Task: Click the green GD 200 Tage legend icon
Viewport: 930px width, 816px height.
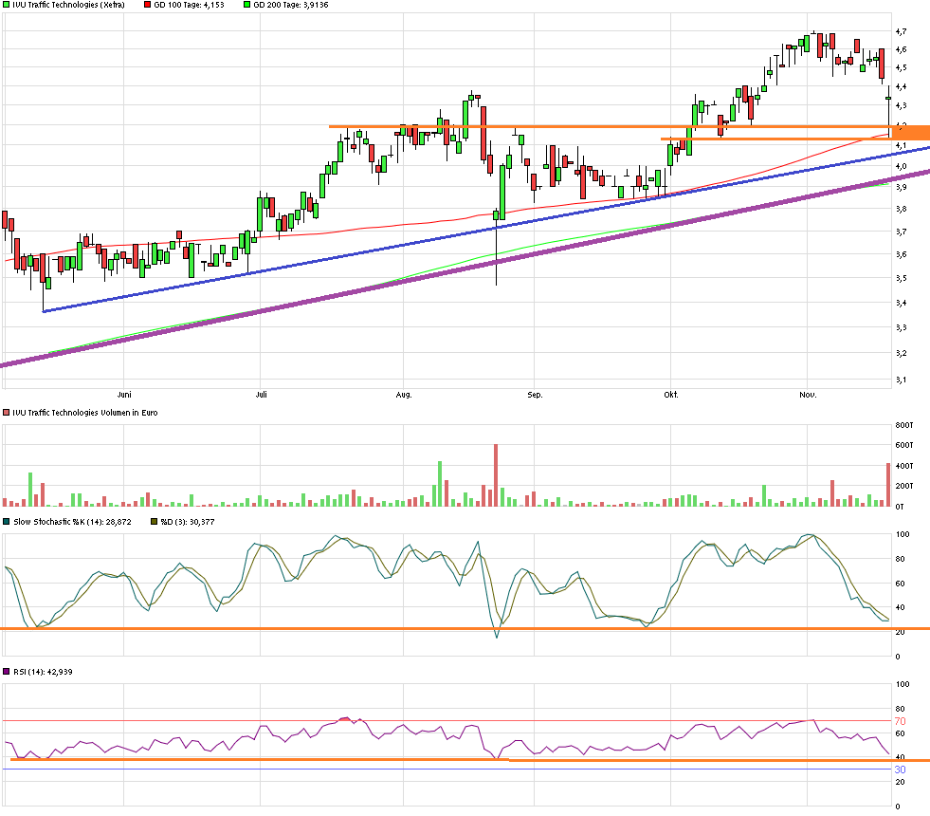Action: [246, 6]
